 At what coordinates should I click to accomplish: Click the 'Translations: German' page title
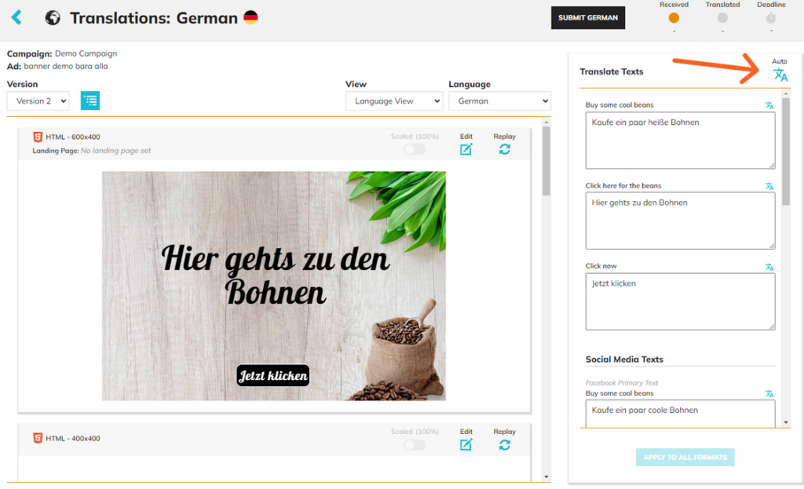point(154,18)
